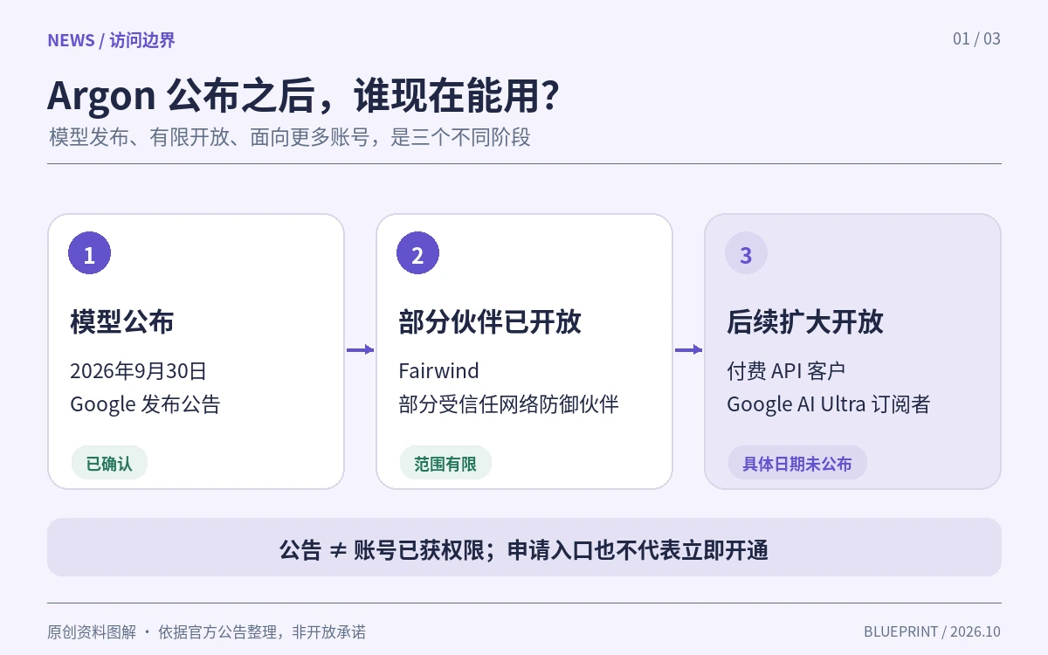Click the text 'Google AI Ultra 订阅者'
This screenshot has height=655, width=1048.
click(829, 404)
